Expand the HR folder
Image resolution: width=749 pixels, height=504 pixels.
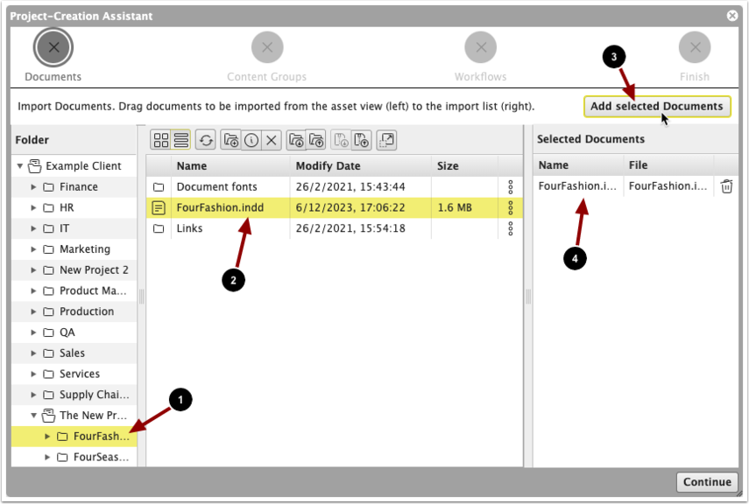pyautogui.click(x=33, y=207)
